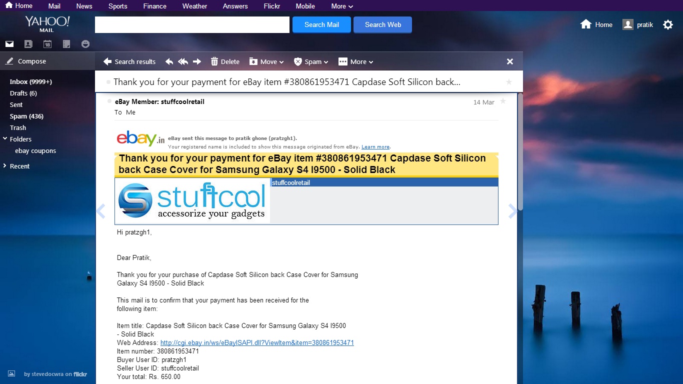The width and height of the screenshot is (683, 384).
Task: Go back to Search results
Action: [x=129, y=61]
